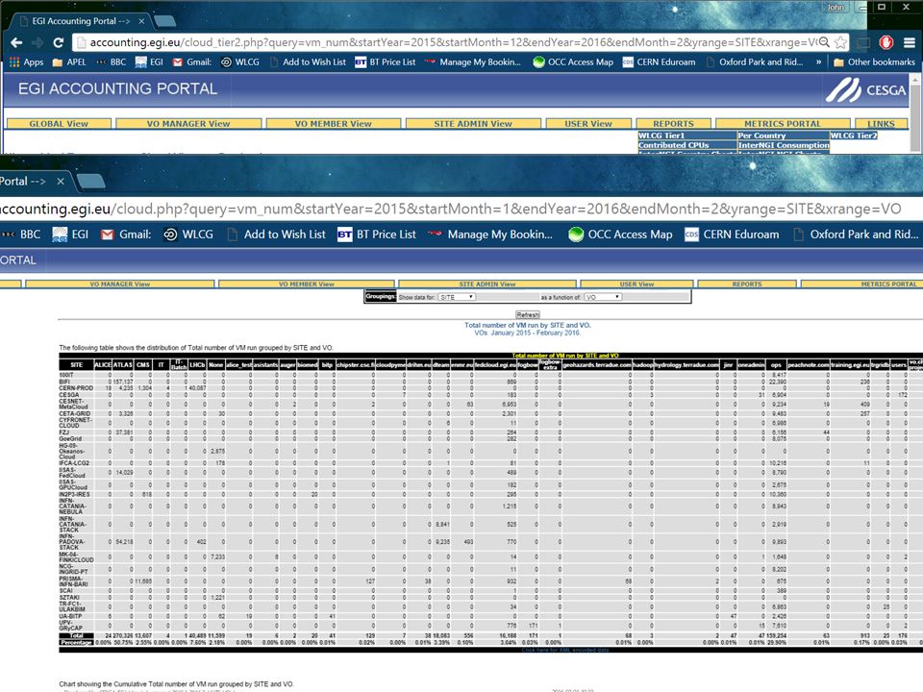Click the fedcloud.egi.eu column header
923x692 pixels.
coord(495,365)
